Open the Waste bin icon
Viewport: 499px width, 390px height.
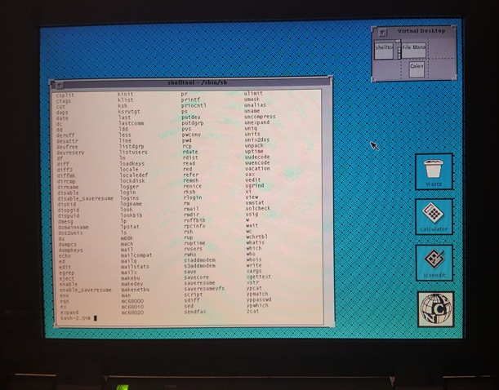point(434,171)
